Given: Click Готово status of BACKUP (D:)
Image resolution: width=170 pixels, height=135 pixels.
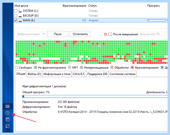Looking at the screenshot, I should coord(93,16).
